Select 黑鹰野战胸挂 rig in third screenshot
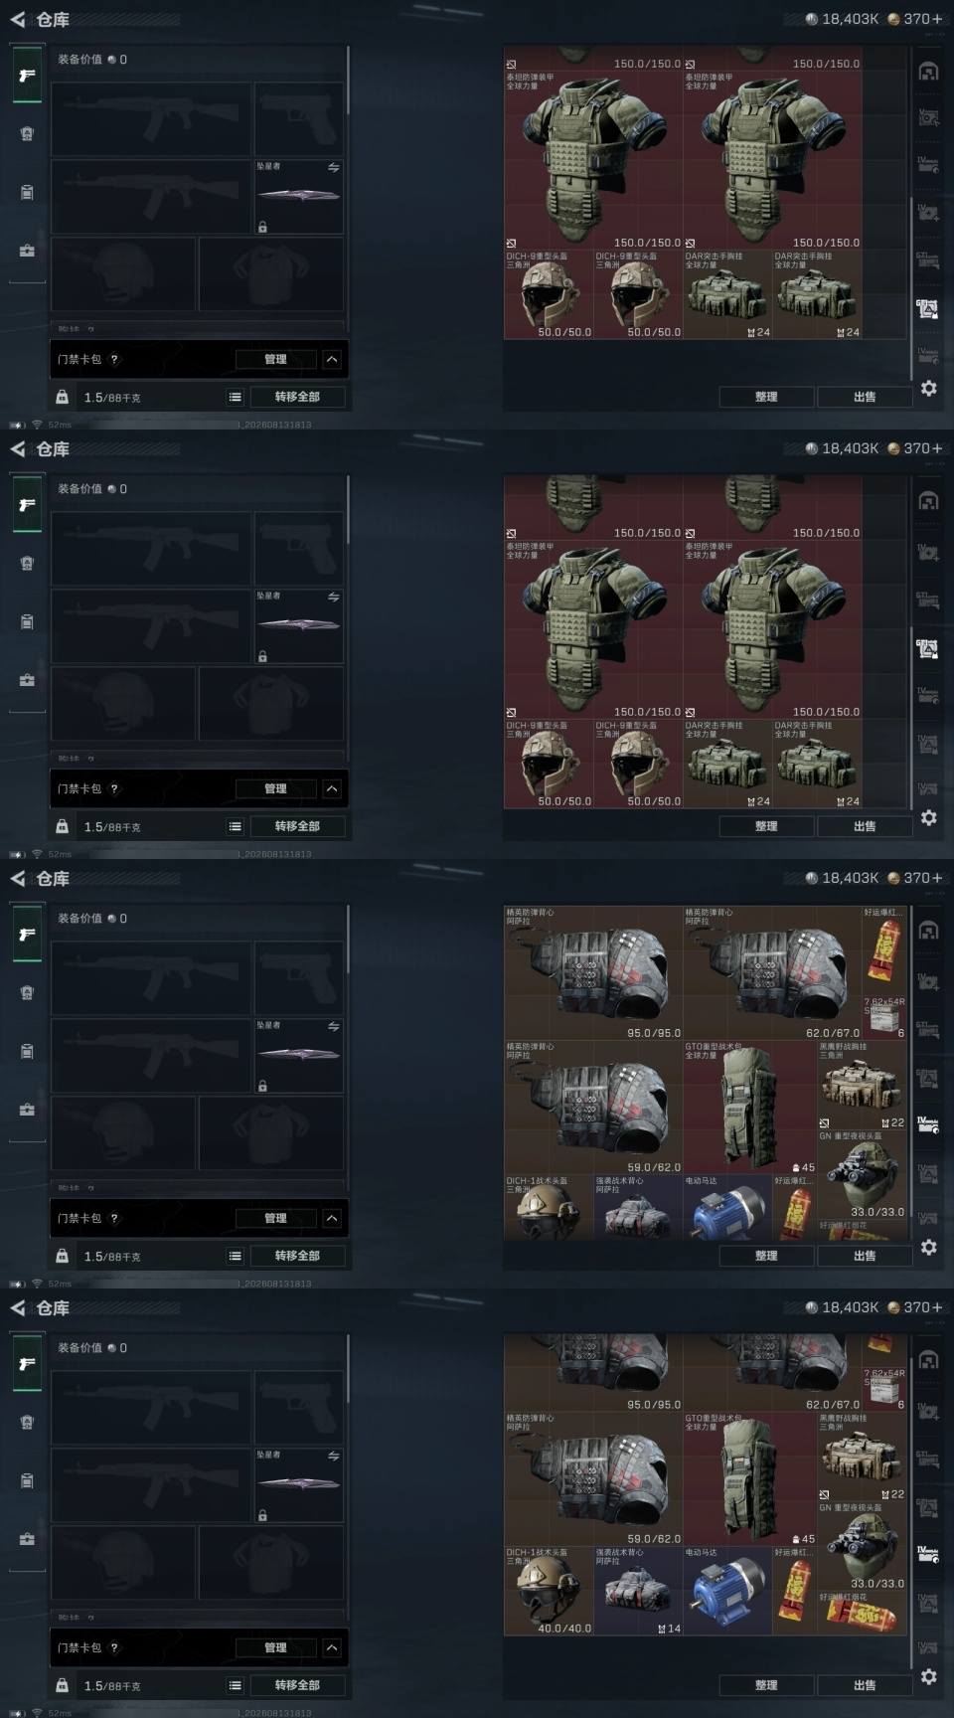The width and height of the screenshot is (954, 1718). point(863,1085)
